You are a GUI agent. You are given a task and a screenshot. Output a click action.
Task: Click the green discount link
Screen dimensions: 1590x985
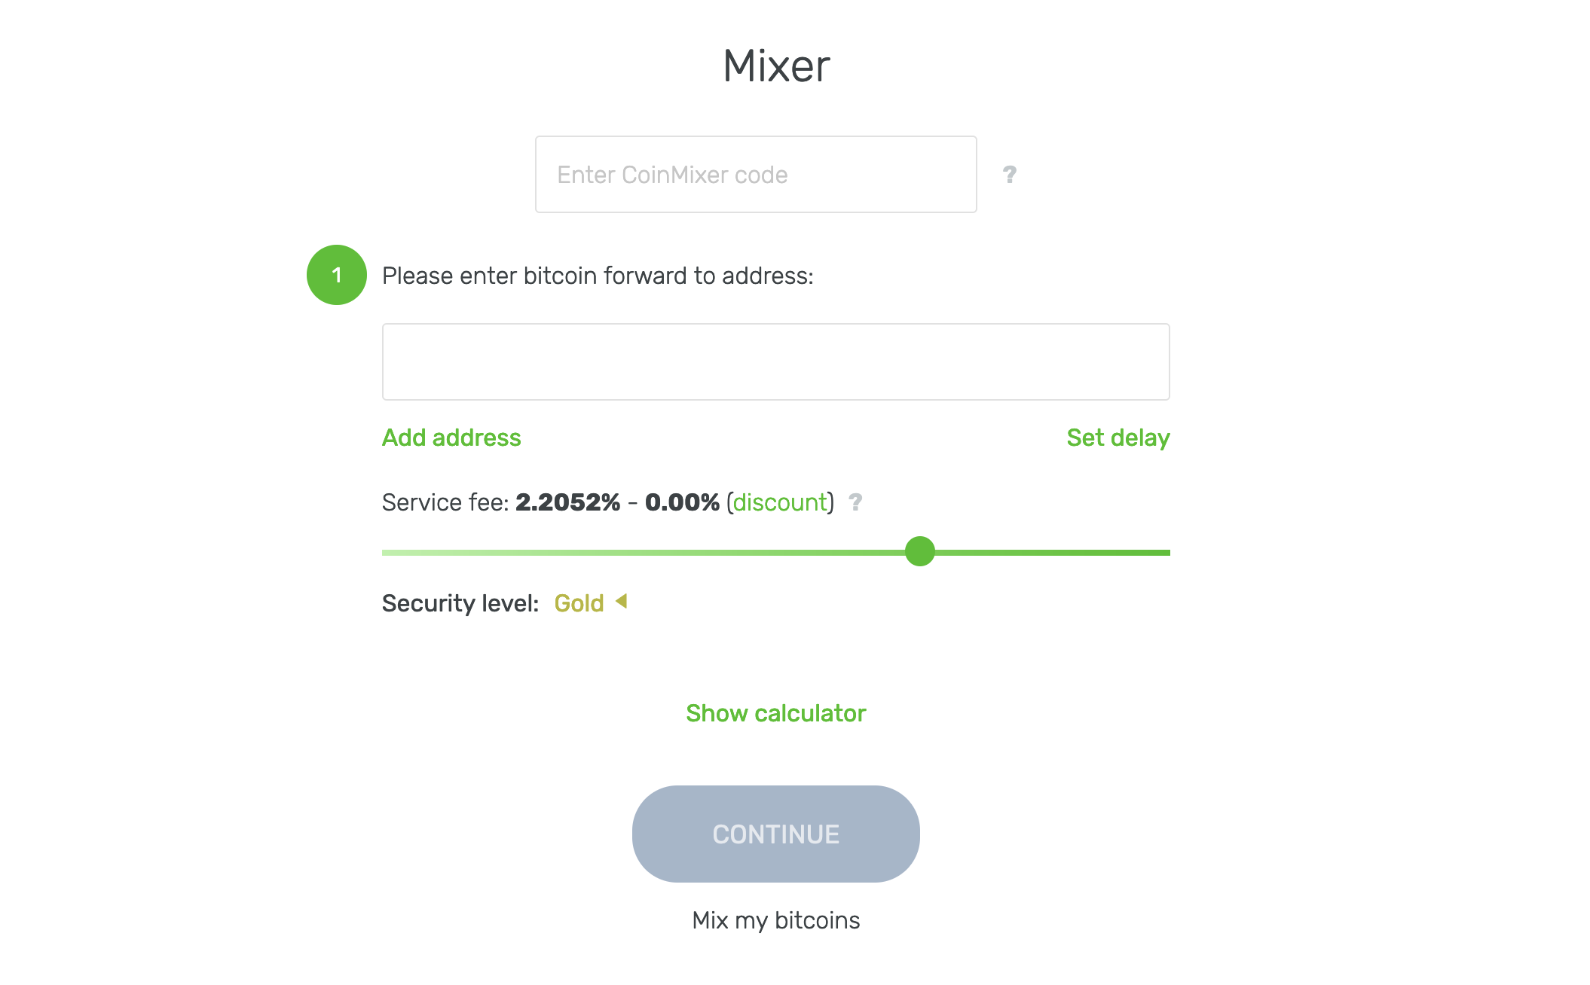click(x=780, y=502)
